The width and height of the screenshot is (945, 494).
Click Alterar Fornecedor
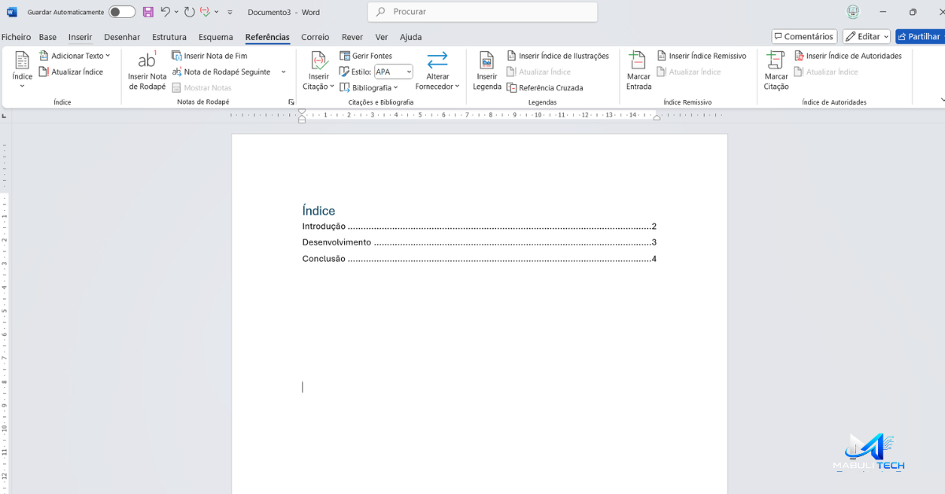pos(437,71)
